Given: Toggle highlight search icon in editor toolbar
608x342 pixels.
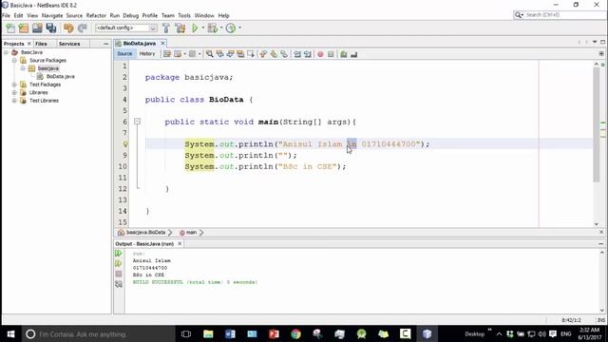Looking at the screenshot, I should tap(240, 54).
